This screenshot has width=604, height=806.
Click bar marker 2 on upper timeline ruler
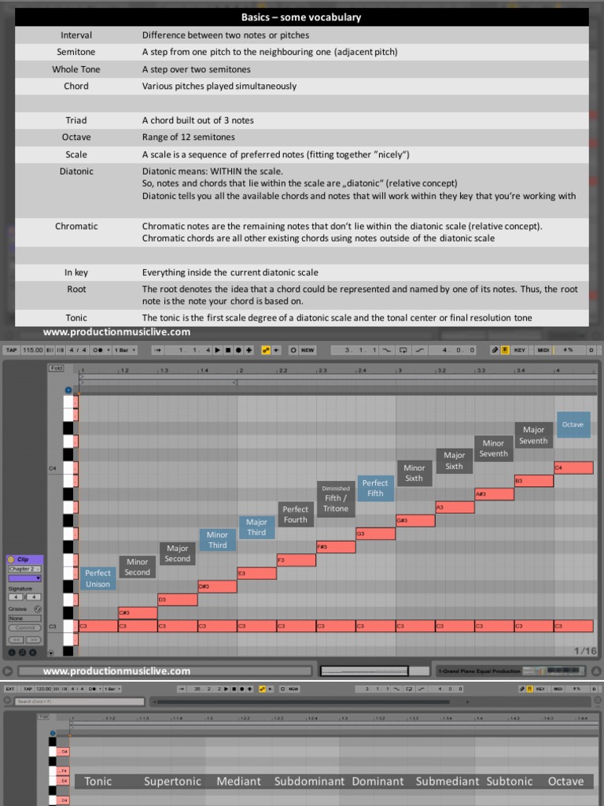(x=240, y=370)
